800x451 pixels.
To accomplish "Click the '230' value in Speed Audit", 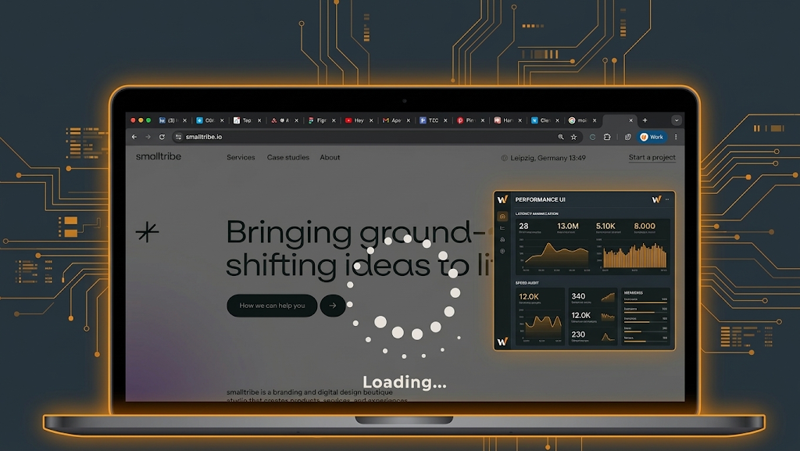I will (578, 335).
